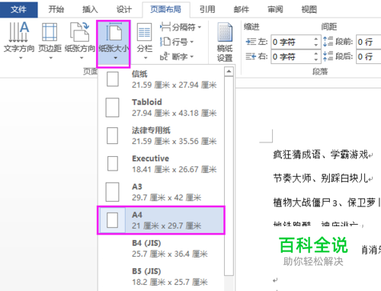The height and width of the screenshot is (291, 381).
Task: Open the 文件 tab
Action: [x=18, y=9]
